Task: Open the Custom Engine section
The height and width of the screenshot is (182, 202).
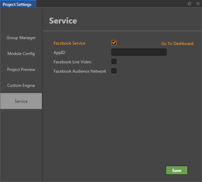Action: click(21, 85)
